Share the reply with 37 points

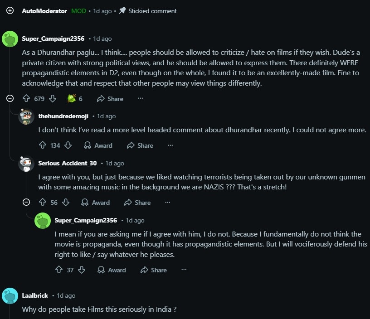pyautogui.click(x=154, y=270)
